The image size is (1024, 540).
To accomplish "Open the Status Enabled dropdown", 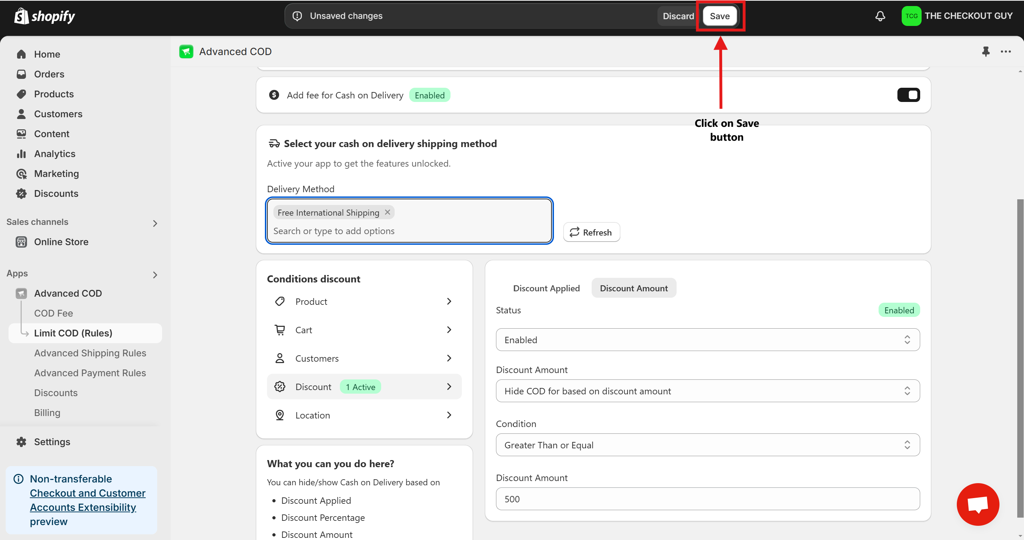I will click(x=708, y=340).
